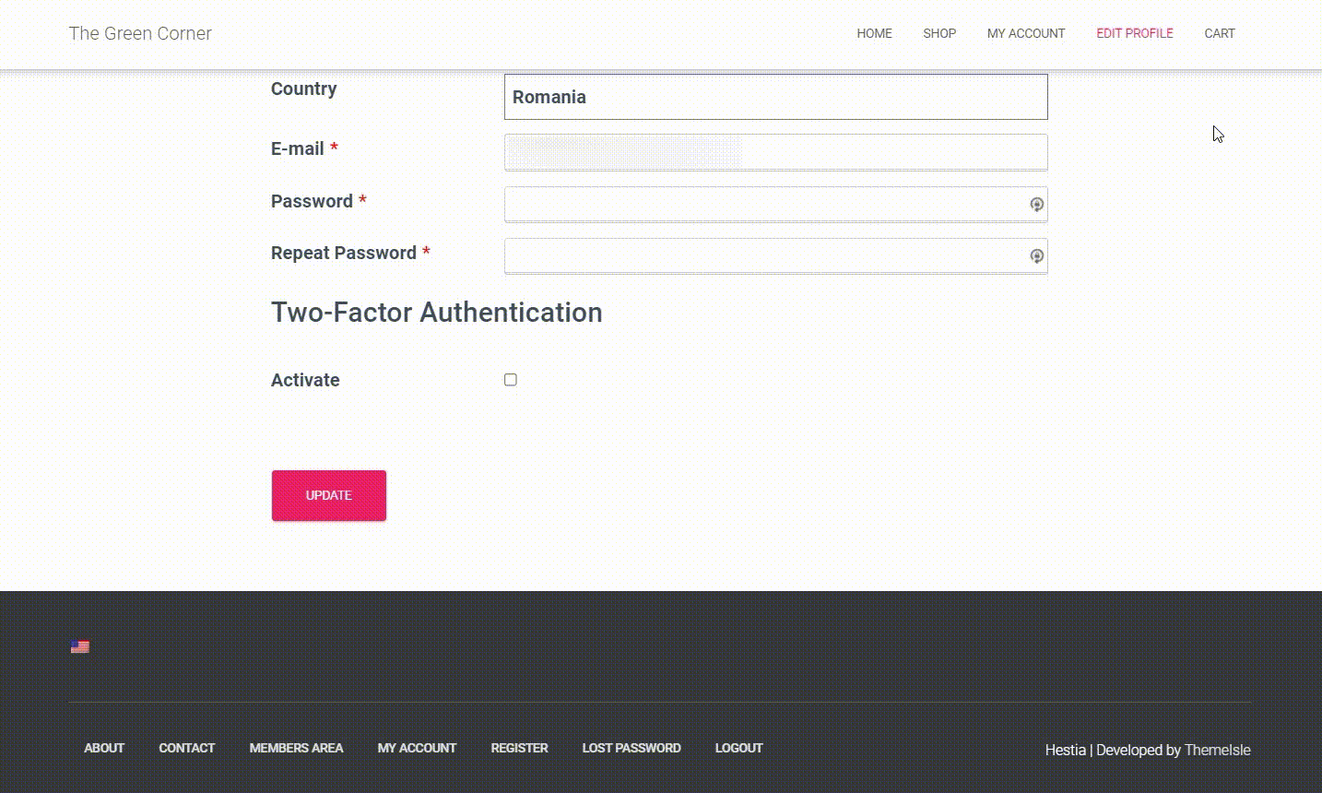Focus the Password input field
The height and width of the screenshot is (793, 1322).
click(776, 205)
